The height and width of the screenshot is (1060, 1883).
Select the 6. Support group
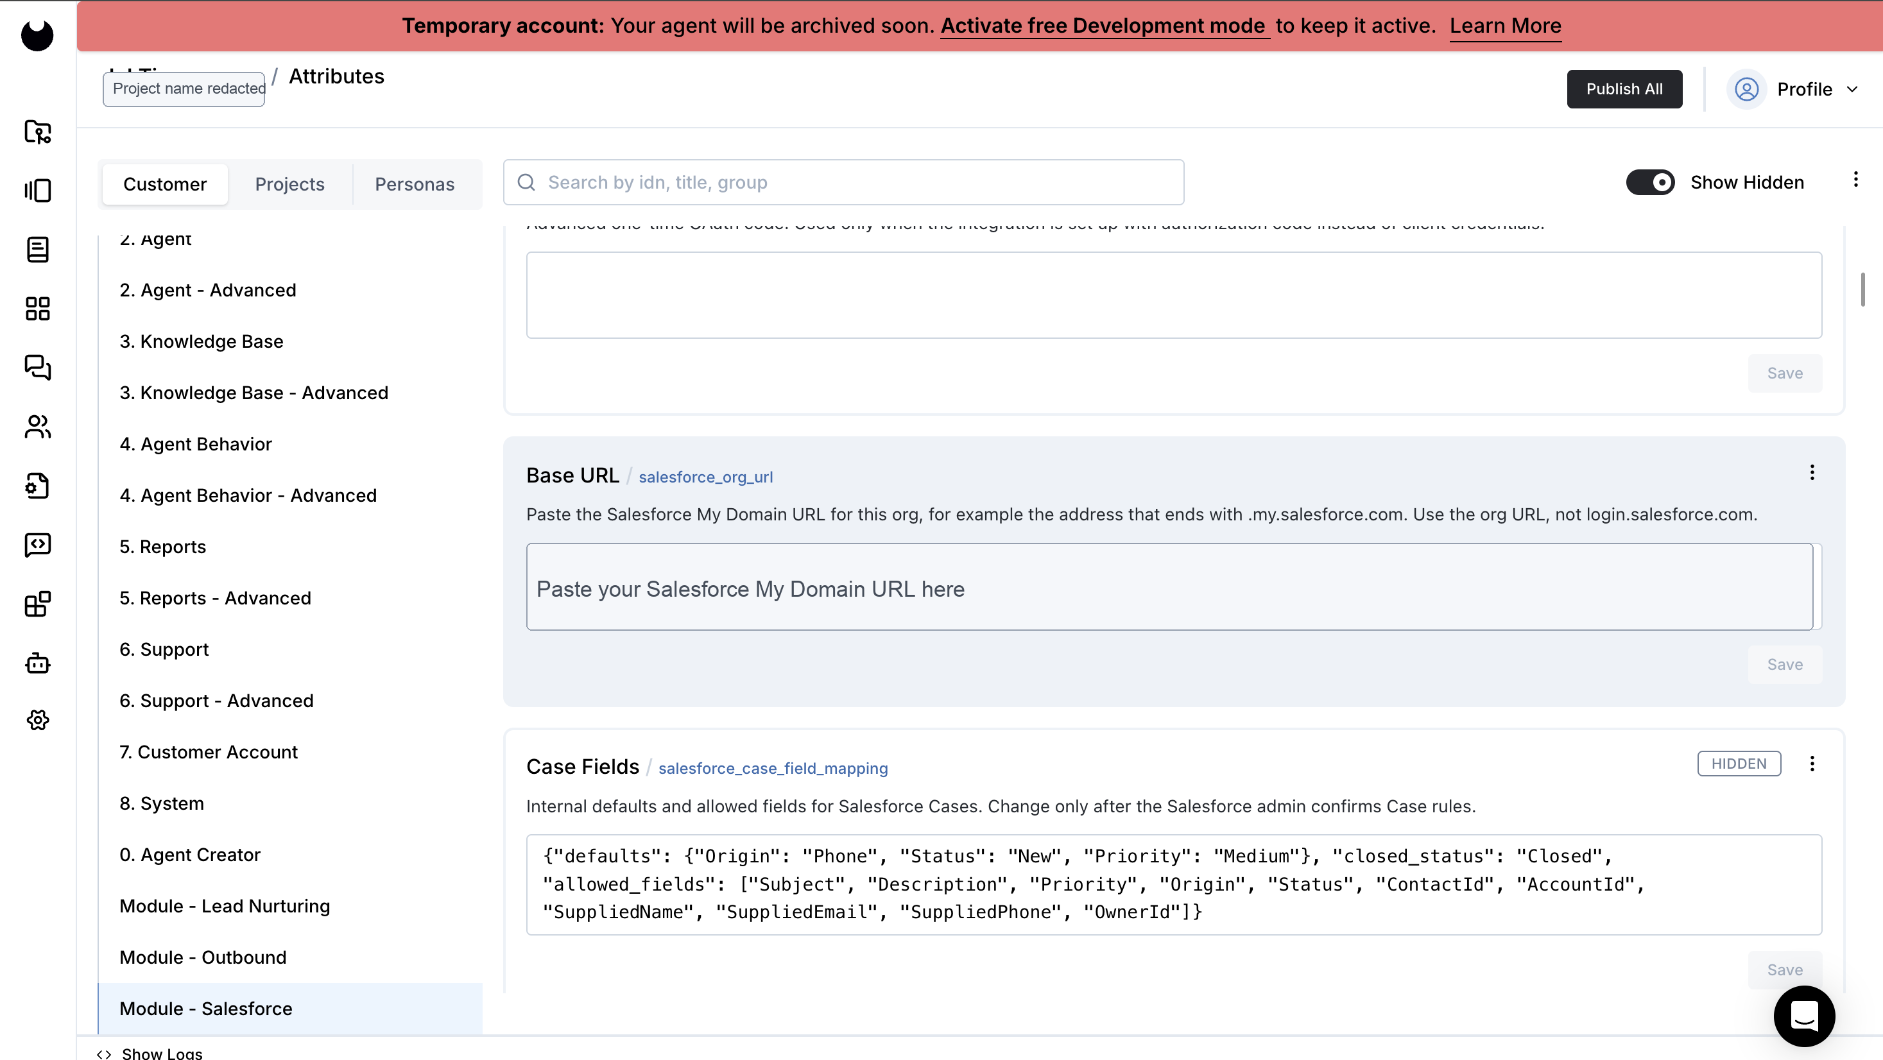(x=290, y=649)
